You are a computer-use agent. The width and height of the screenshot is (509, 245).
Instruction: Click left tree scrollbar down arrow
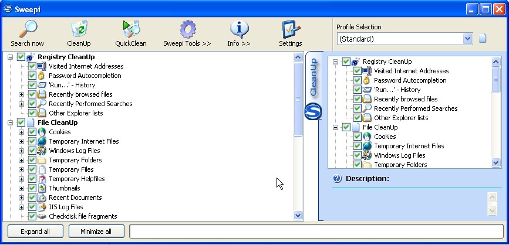[298, 215]
